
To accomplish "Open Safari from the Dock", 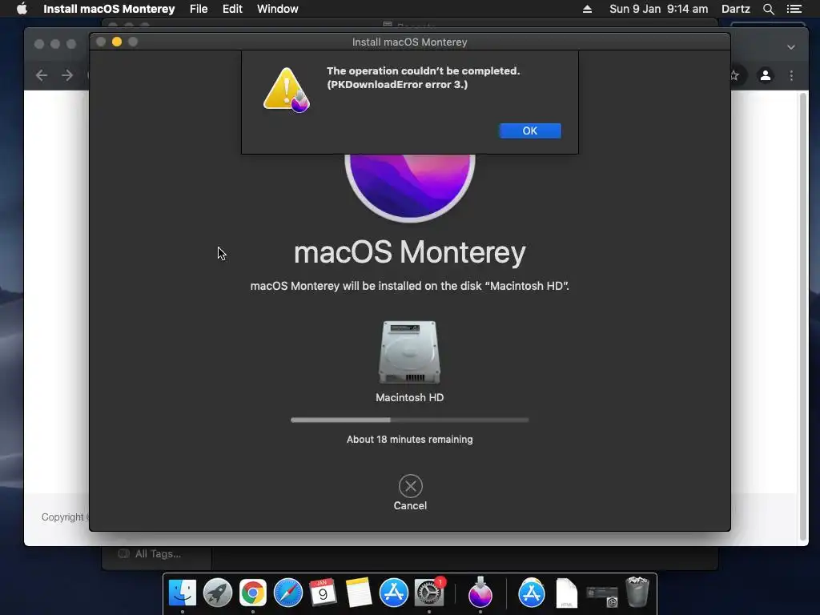I will click(288, 593).
